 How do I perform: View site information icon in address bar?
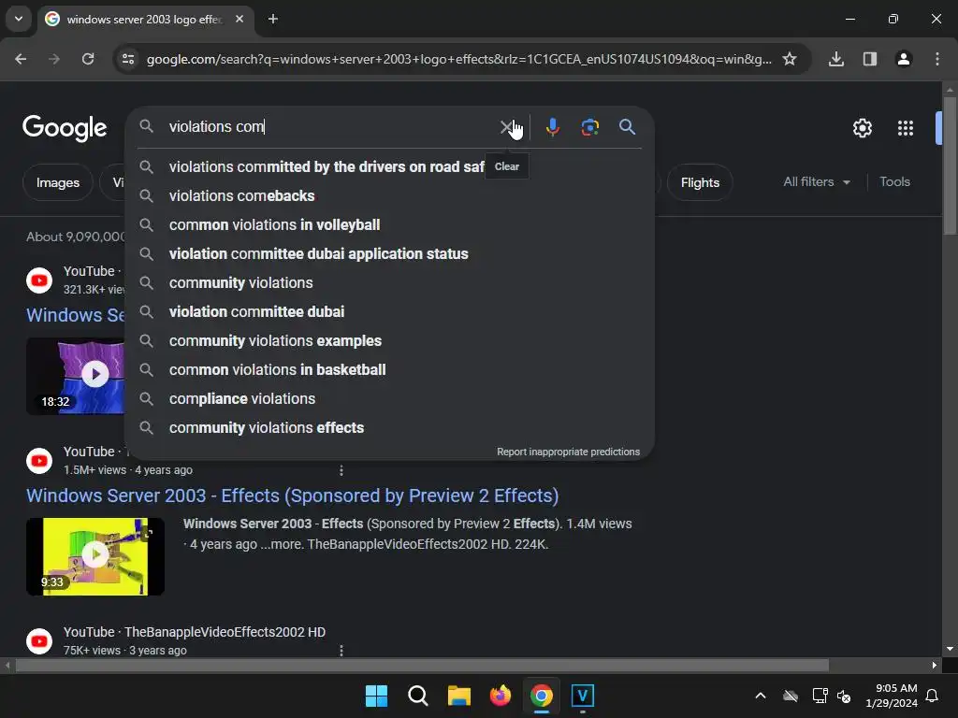click(128, 59)
